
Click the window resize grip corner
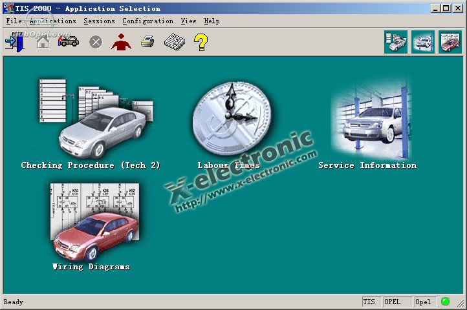pyautogui.click(x=461, y=303)
